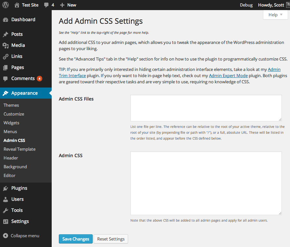The height and width of the screenshot is (247, 290).
Task: Click the Plugins plug icon
Action: coord(6,188)
